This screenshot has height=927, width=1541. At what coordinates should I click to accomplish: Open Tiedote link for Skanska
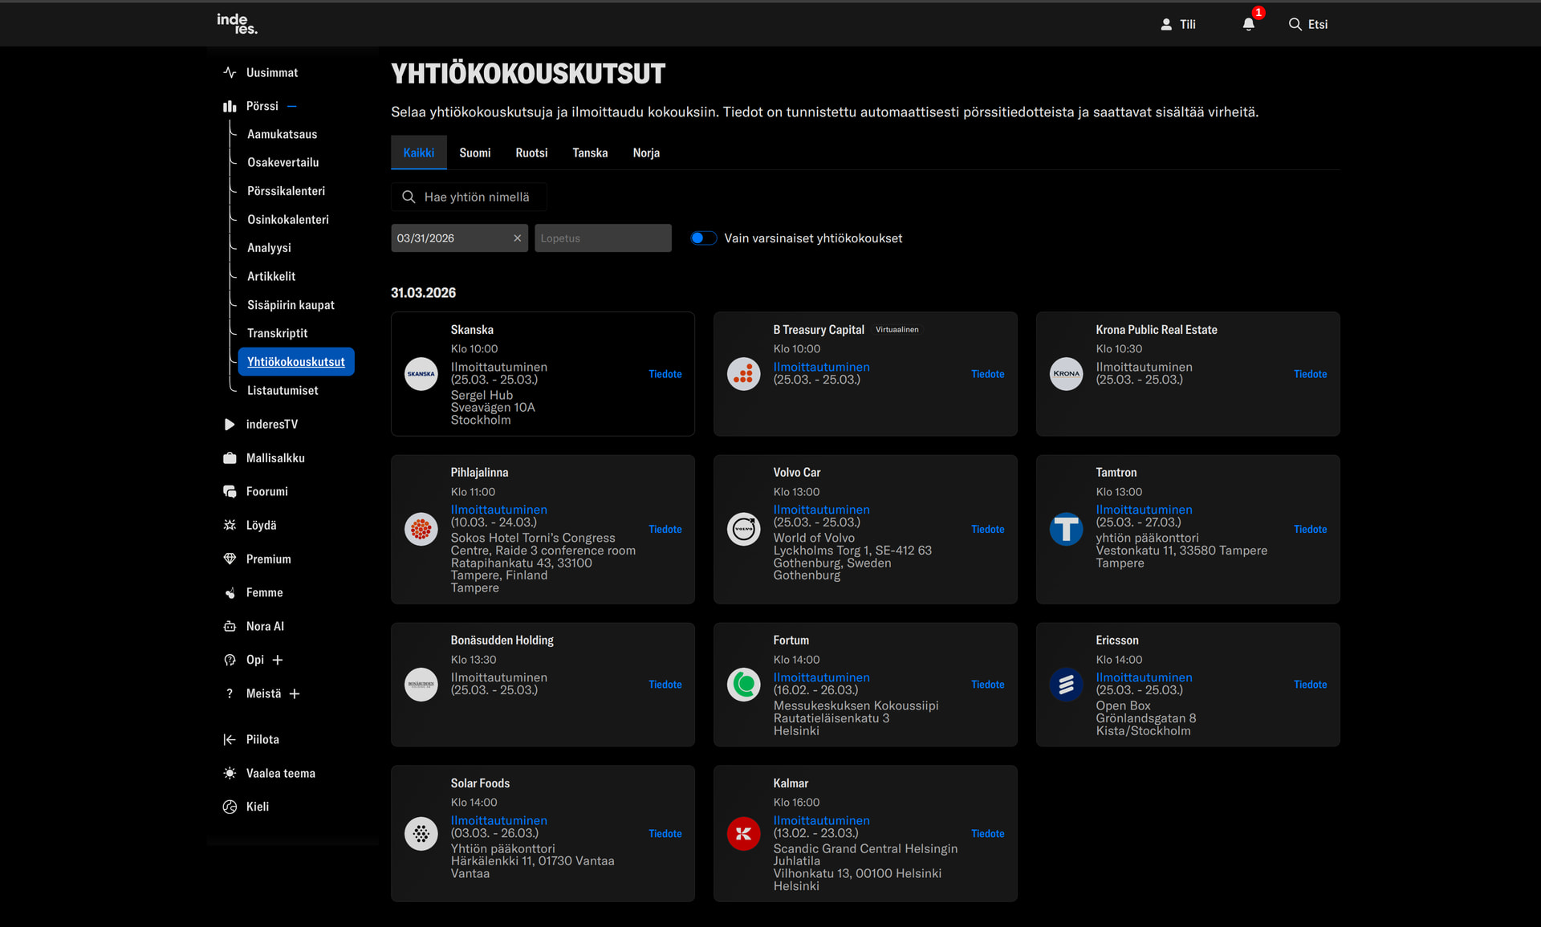[x=665, y=374]
